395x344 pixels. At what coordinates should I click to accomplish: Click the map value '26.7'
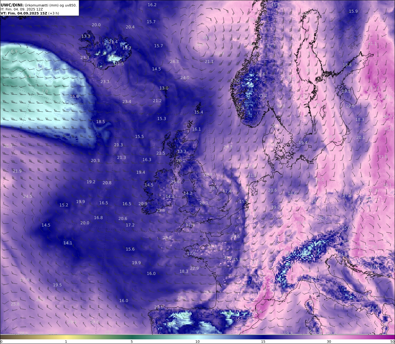click(8, 146)
